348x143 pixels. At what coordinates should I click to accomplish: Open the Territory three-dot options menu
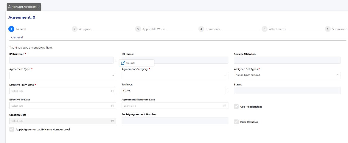pyautogui.click(x=227, y=91)
